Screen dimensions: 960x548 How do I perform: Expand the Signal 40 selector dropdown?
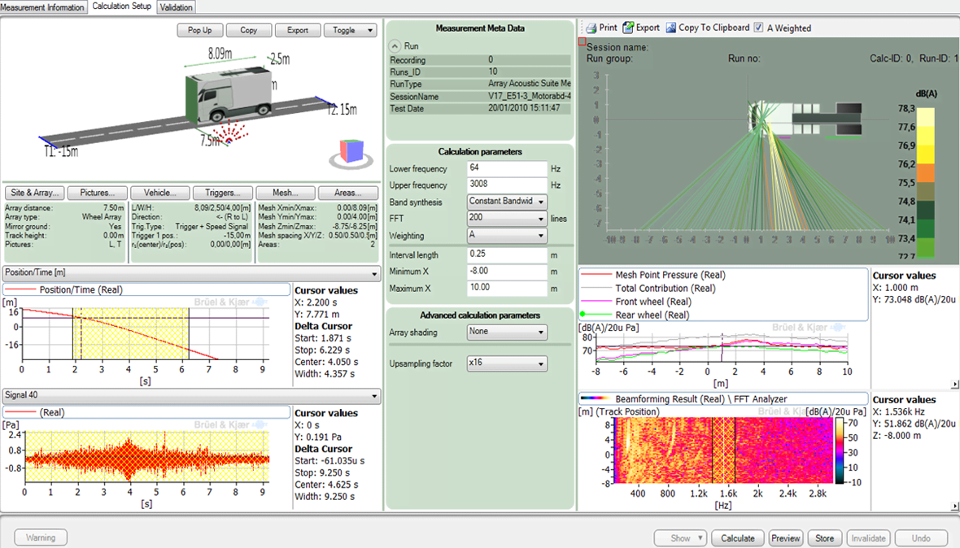click(374, 396)
